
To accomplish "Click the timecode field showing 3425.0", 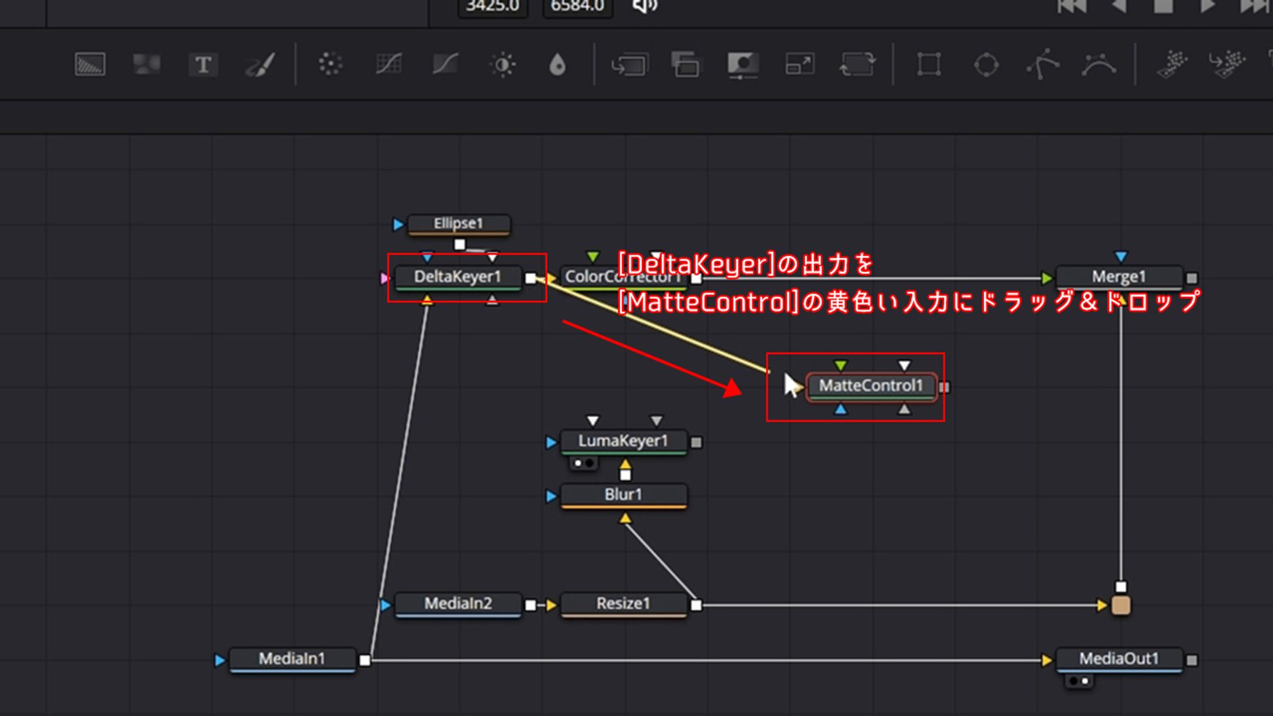I will tap(492, 7).
